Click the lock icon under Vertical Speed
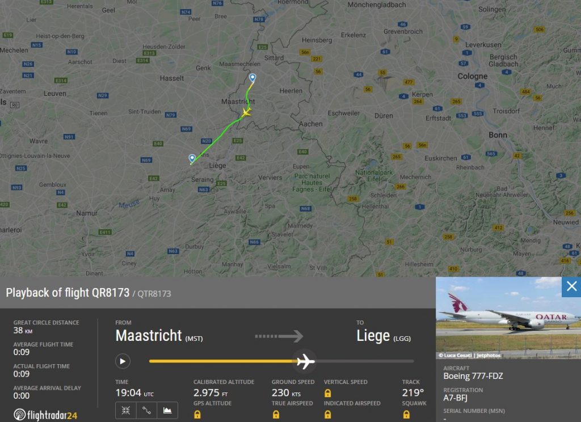This screenshot has height=422, width=581. click(x=327, y=393)
